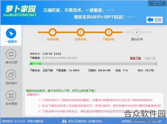Click the cloud download icon in status bar
Screen dimensions: 167x124
point(64,121)
